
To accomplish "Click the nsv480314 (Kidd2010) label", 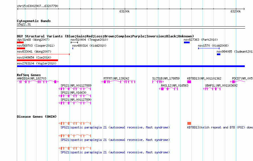I will (x=89, y=46).
